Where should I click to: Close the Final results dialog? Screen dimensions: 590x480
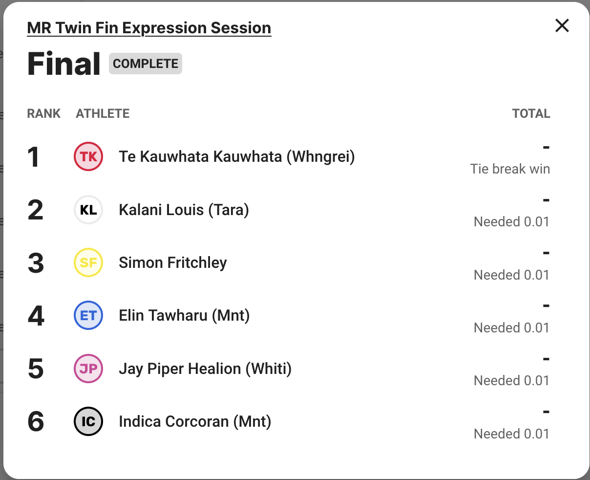562,26
